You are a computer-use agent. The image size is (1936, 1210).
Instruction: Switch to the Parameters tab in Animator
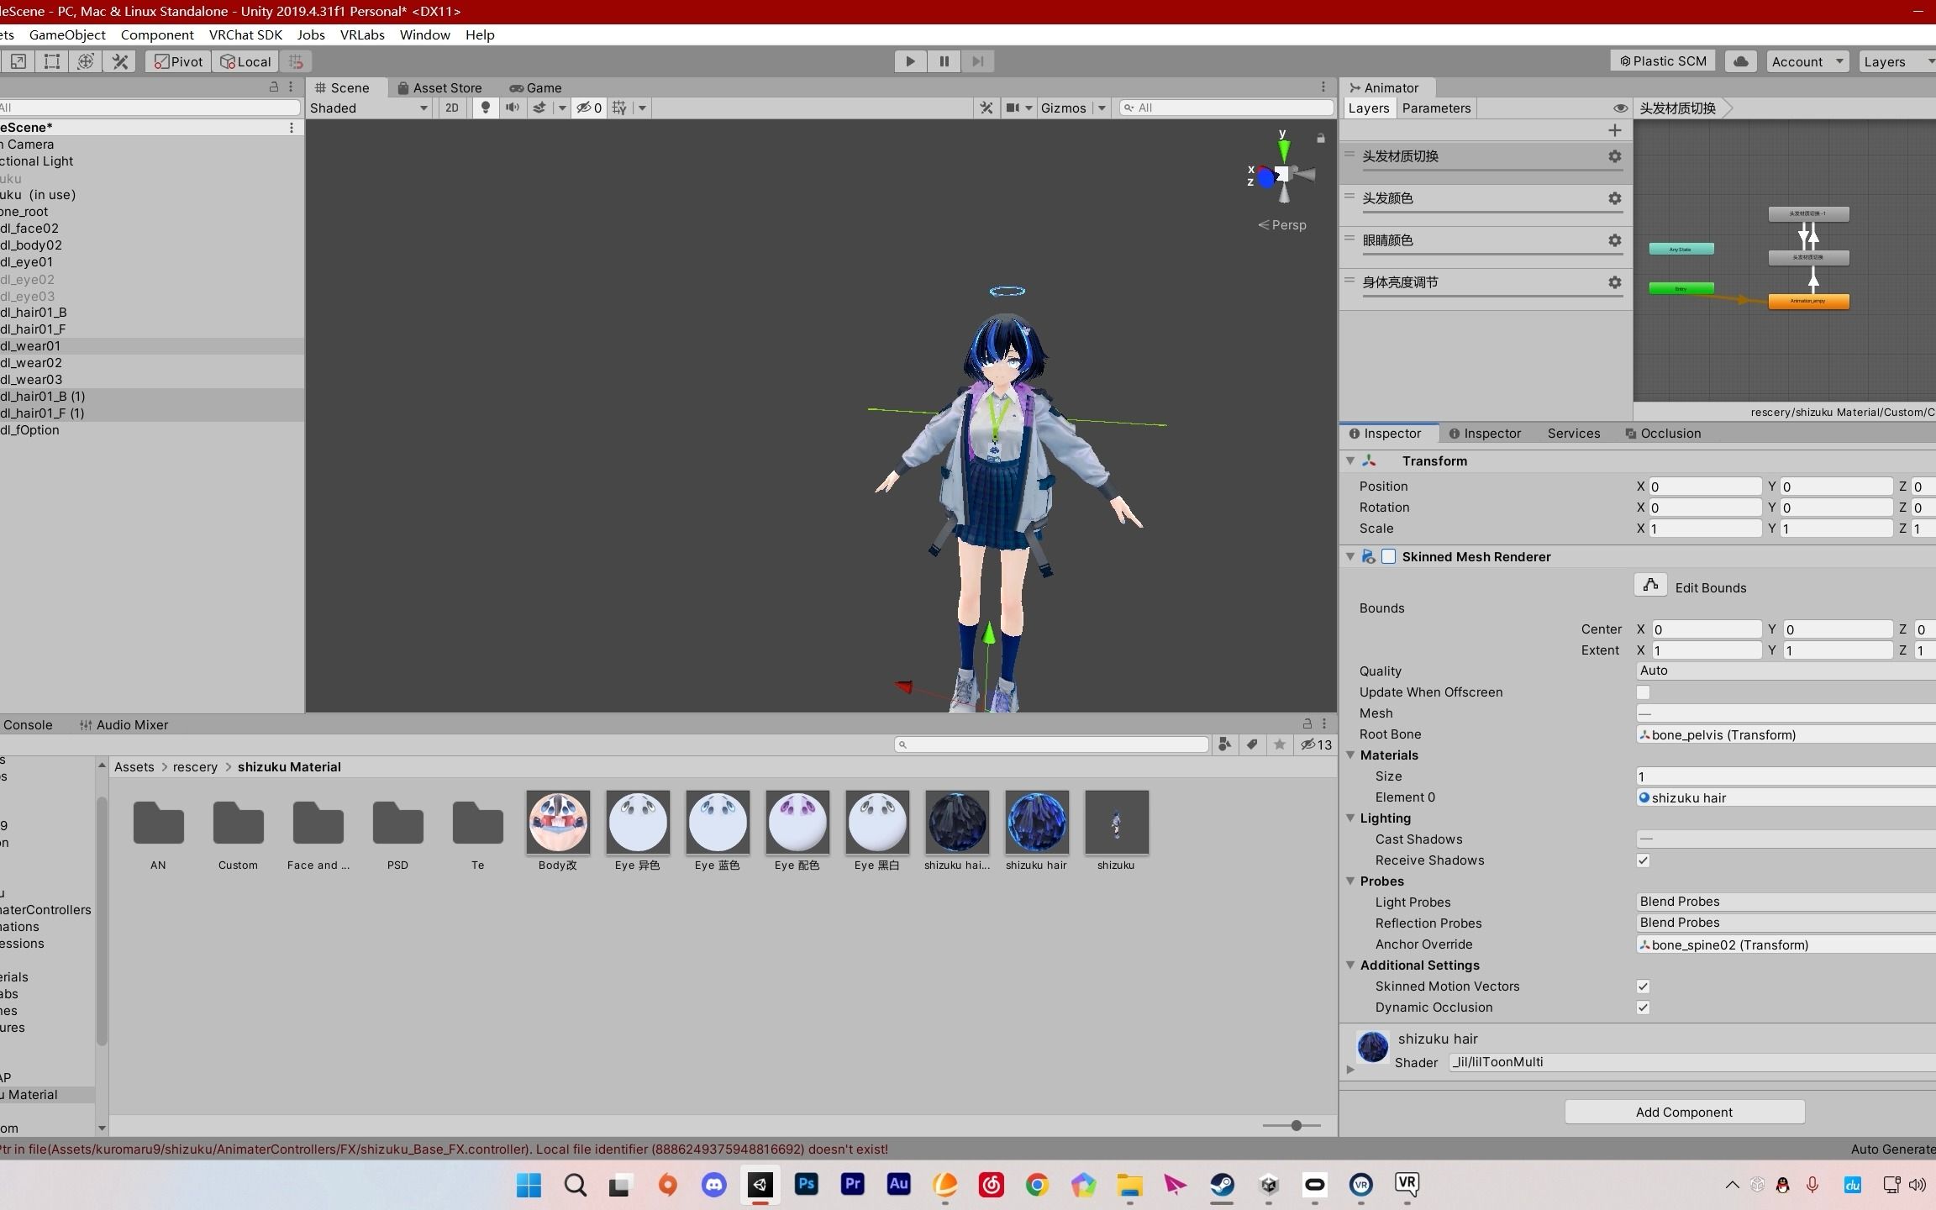click(1436, 108)
